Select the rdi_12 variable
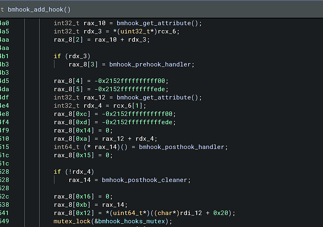 click(191, 213)
